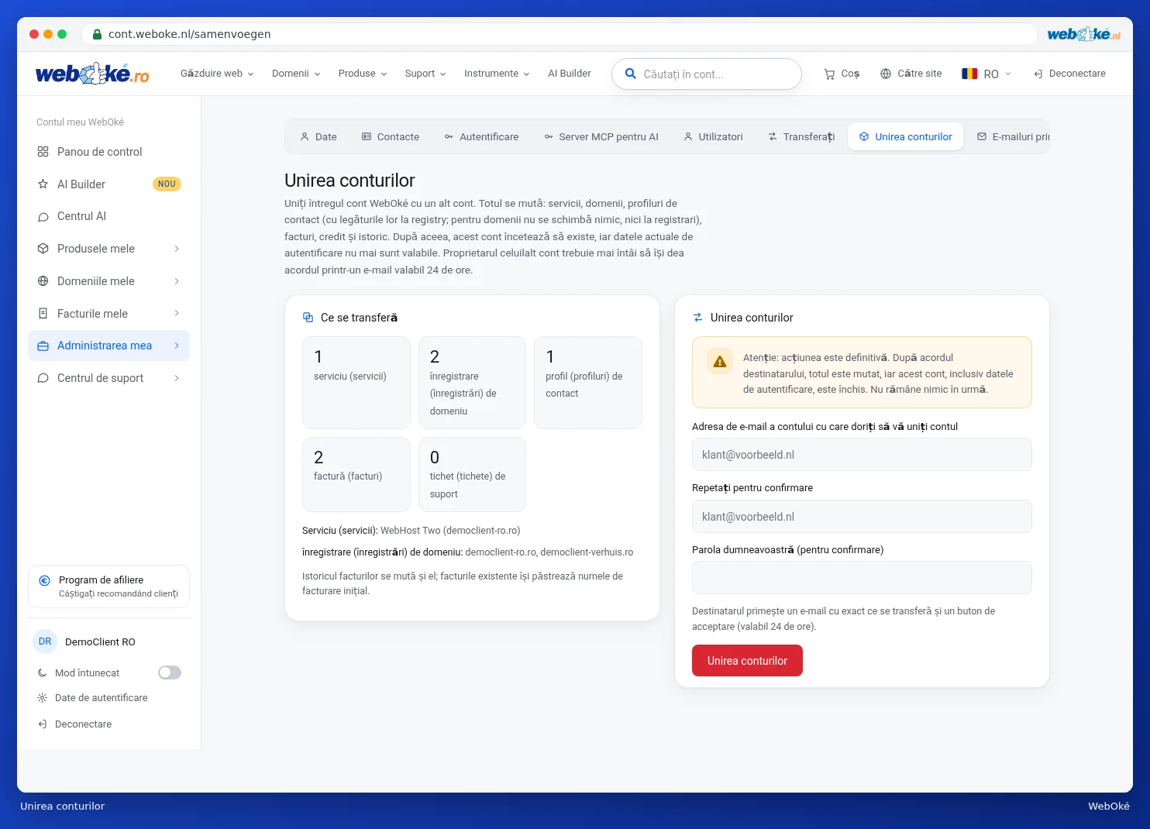Expand the Centrul de suport chevron
The width and height of the screenshot is (1150, 829).
coord(177,378)
